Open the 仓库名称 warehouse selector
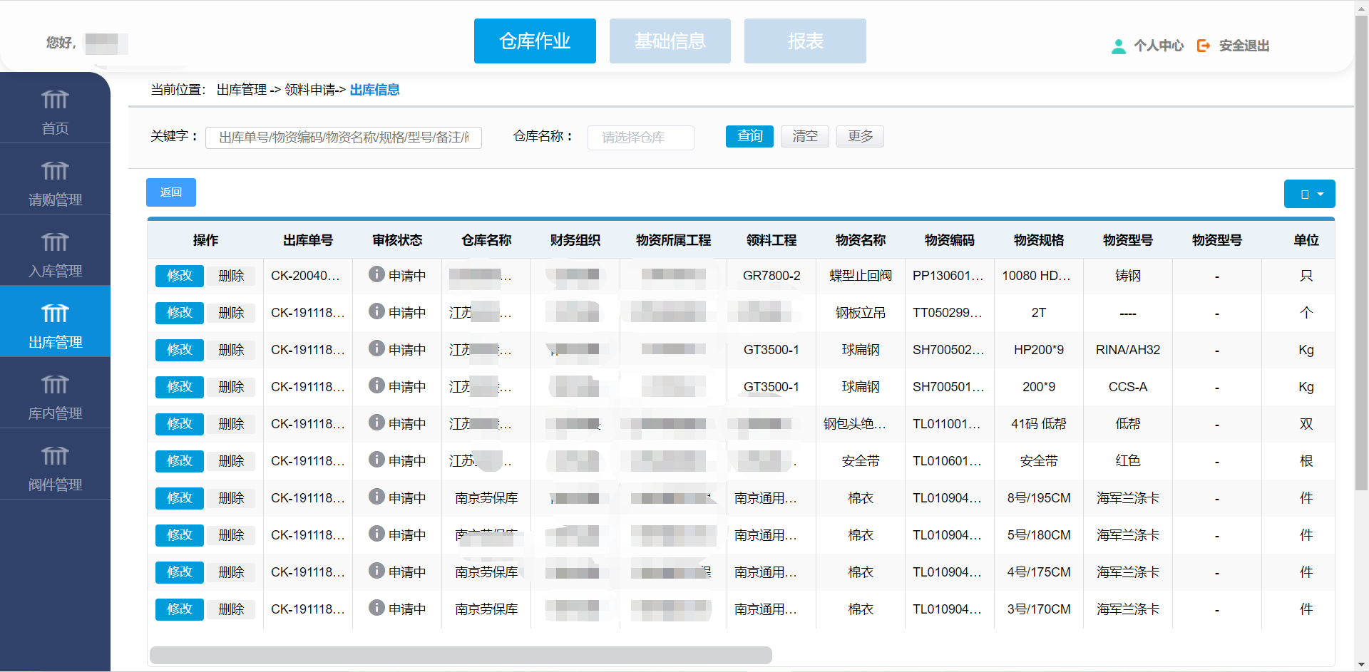 640,138
